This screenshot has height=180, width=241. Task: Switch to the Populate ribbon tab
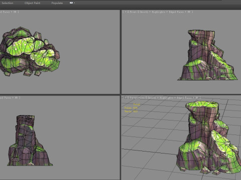57,3
